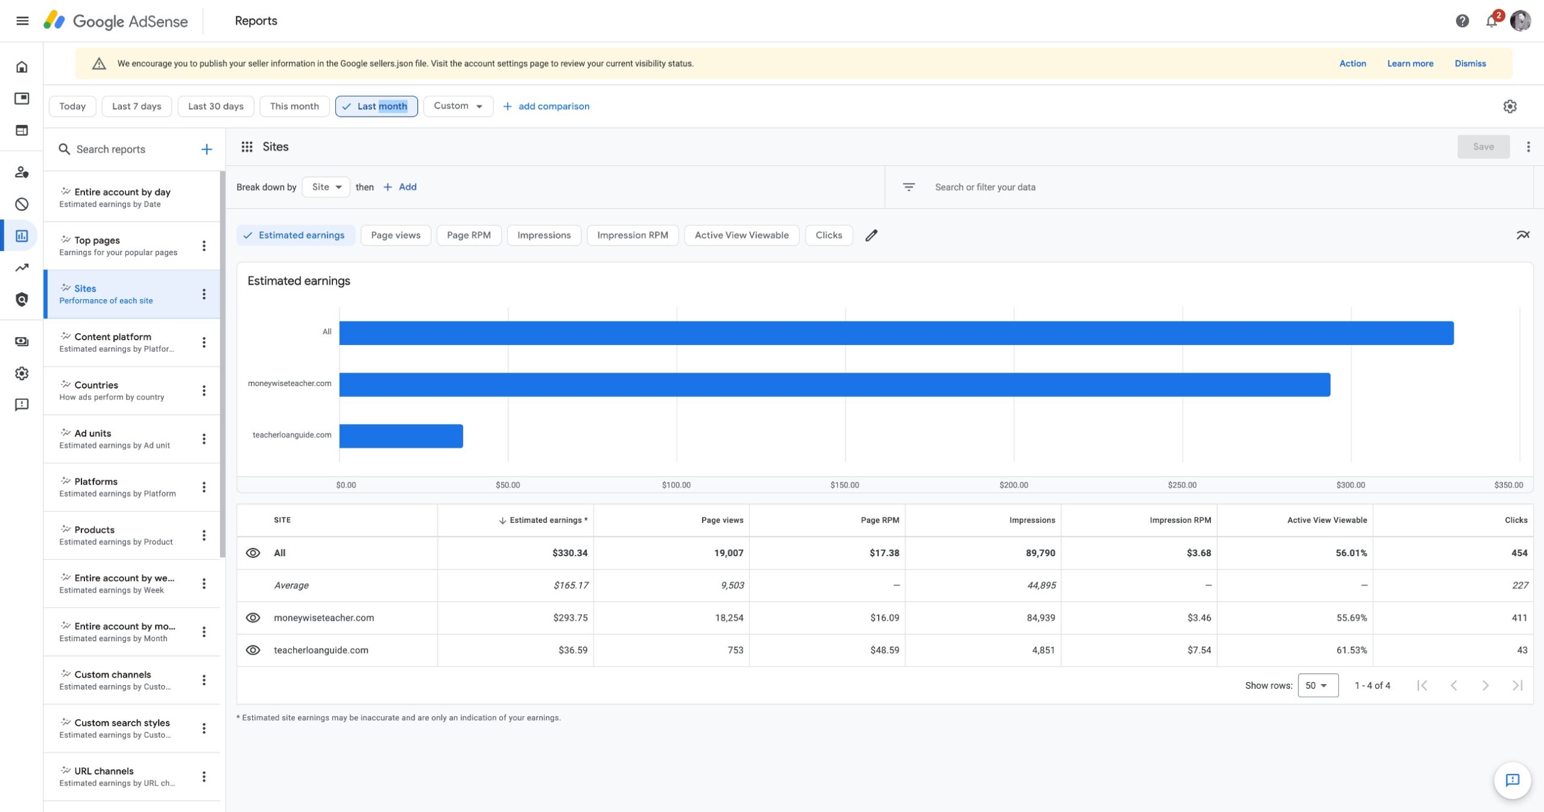Enable the Clicks metric chip

tap(829, 235)
